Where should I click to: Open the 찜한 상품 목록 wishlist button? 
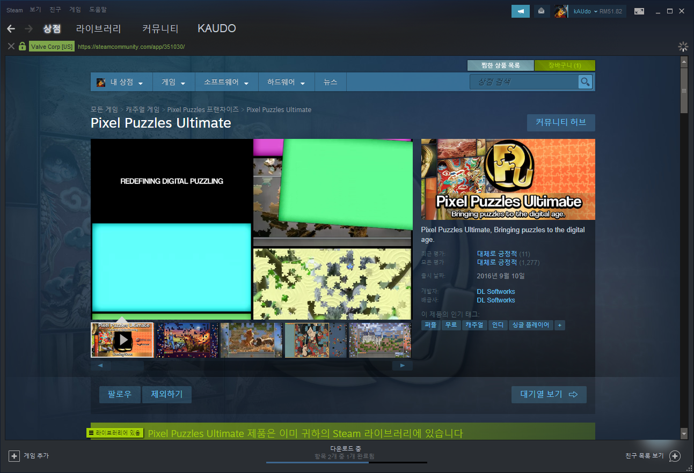(x=500, y=65)
